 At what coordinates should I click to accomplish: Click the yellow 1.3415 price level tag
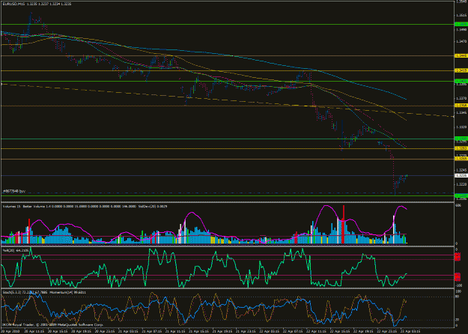click(x=461, y=70)
